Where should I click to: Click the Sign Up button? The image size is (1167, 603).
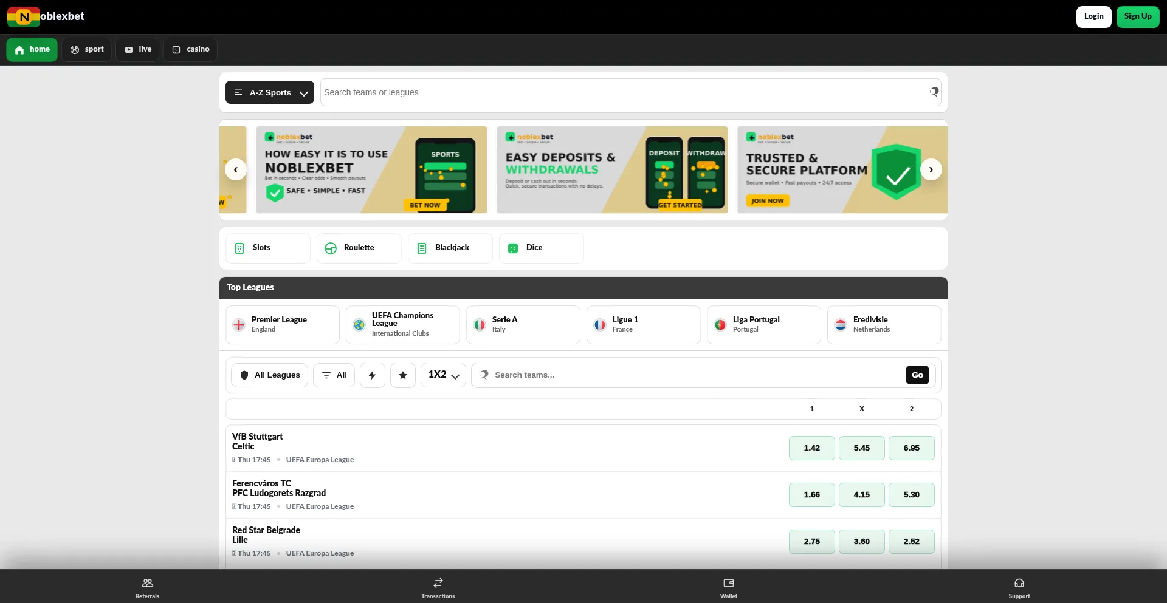pos(1138,16)
